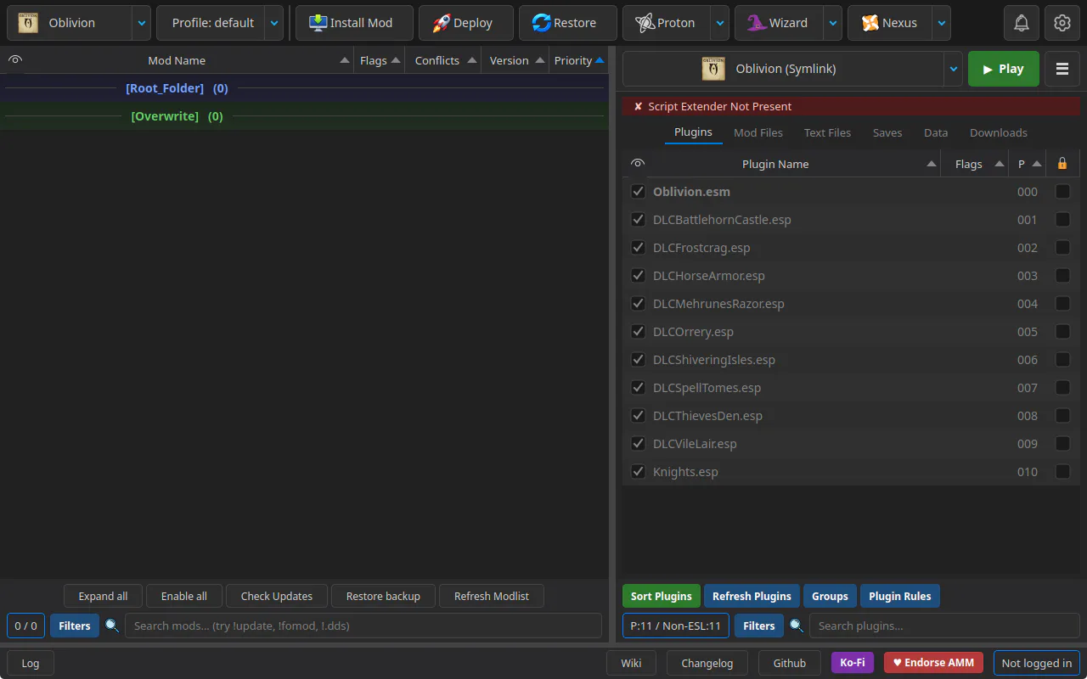1087x679 pixels.
Task: Open the Changelog link
Action: pos(707,663)
